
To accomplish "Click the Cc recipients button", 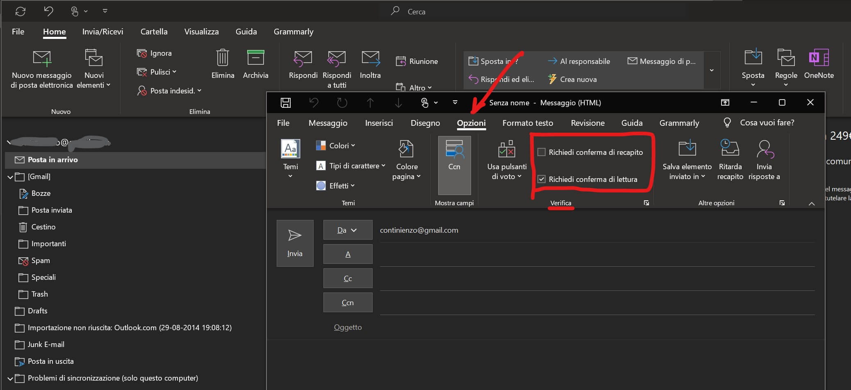I will coord(348,279).
